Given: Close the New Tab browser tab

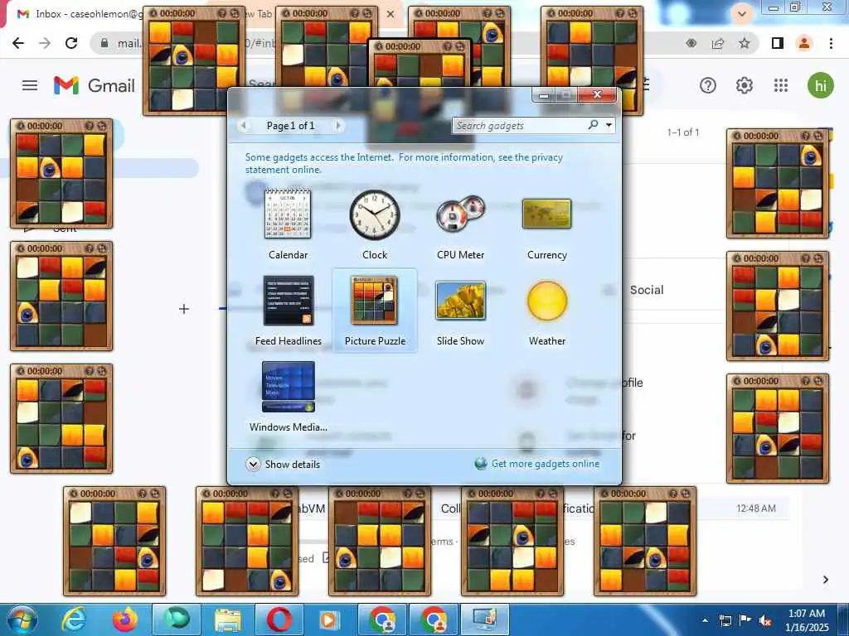Looking at the screenshot, I should click(391, 14).
